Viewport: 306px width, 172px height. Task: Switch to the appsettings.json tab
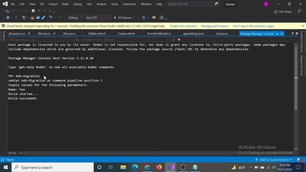coord(194,33)
